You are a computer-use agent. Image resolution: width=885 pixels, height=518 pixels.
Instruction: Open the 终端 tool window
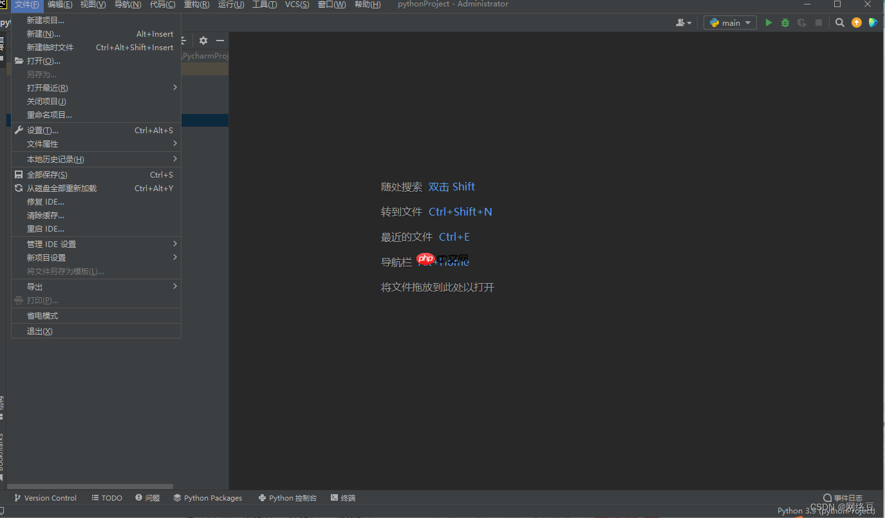(343, 497)
